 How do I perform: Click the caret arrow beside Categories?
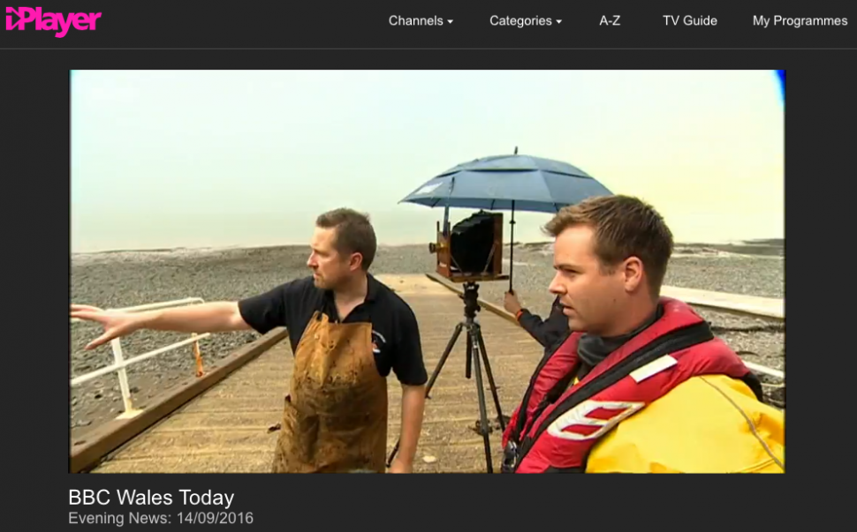558,22
